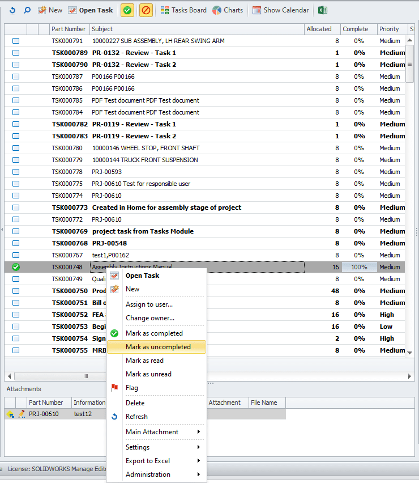Viewport: 419px width, 483px height.
Task: Click the search magnifier icon
Action: coord(27,10)
